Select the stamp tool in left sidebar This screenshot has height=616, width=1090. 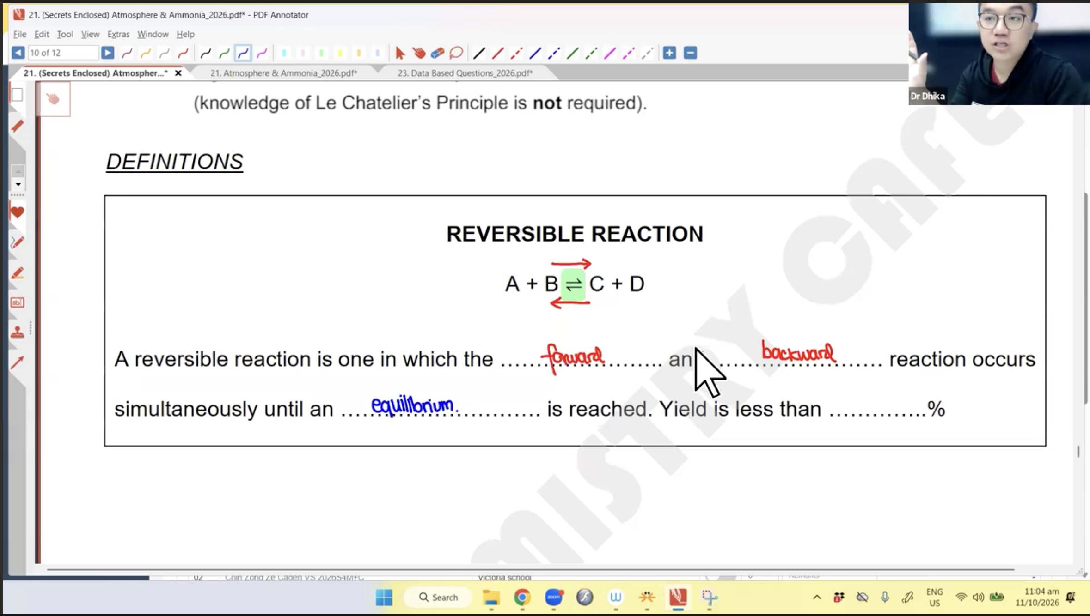click(x=17, y=332)
